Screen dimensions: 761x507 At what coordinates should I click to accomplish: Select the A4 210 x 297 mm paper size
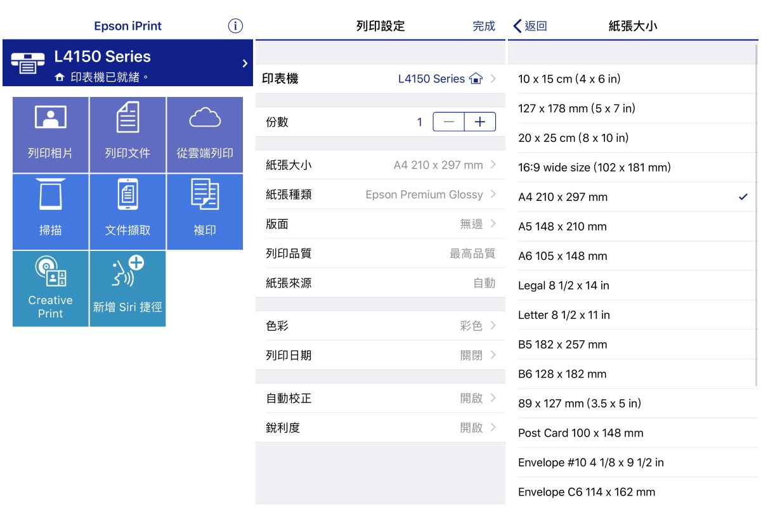[x=632, y=197]
